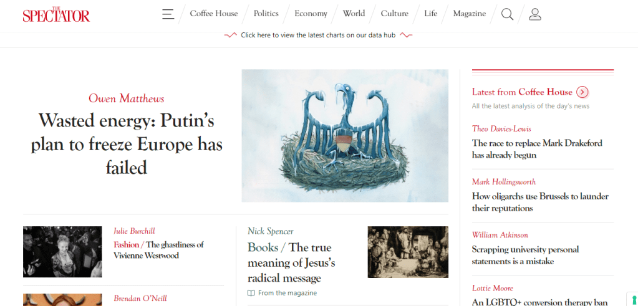Open the Jesus's radical message etching thumbnail

[408, 252]
